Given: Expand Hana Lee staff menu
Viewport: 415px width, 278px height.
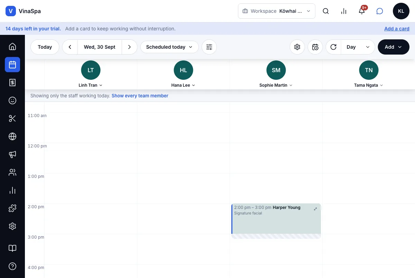Looking at the screenshot, I should pos(183,85).
